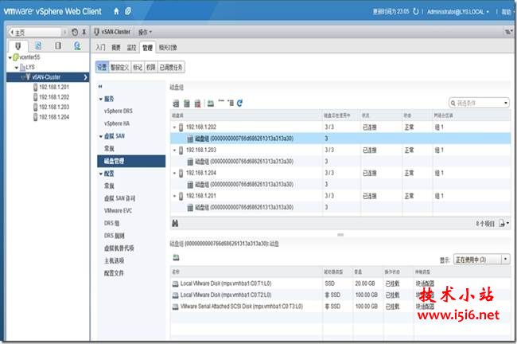Pin the navigator panel

click(84, 32)
